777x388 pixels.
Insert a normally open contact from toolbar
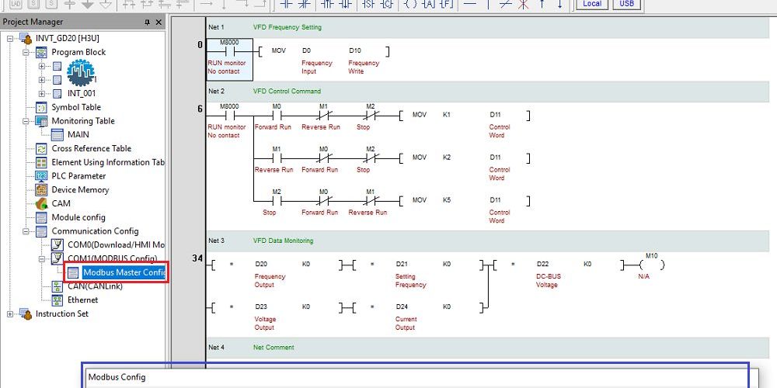(x=286, y=4)
